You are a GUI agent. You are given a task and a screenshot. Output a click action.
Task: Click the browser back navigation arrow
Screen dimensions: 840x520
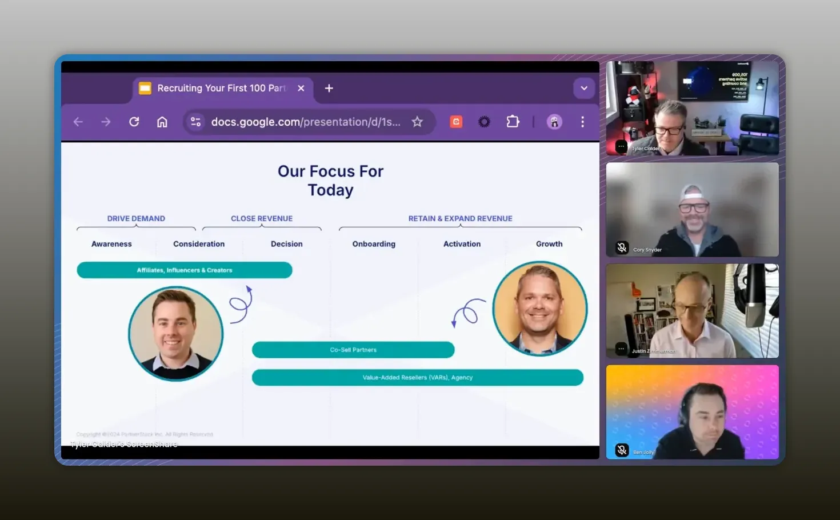pos(78,122)
